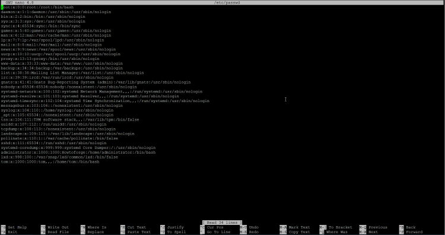Viewport: 445px width, 235px height.
Task: Click the news:x:9:9 line
Action: pos(58,49)
